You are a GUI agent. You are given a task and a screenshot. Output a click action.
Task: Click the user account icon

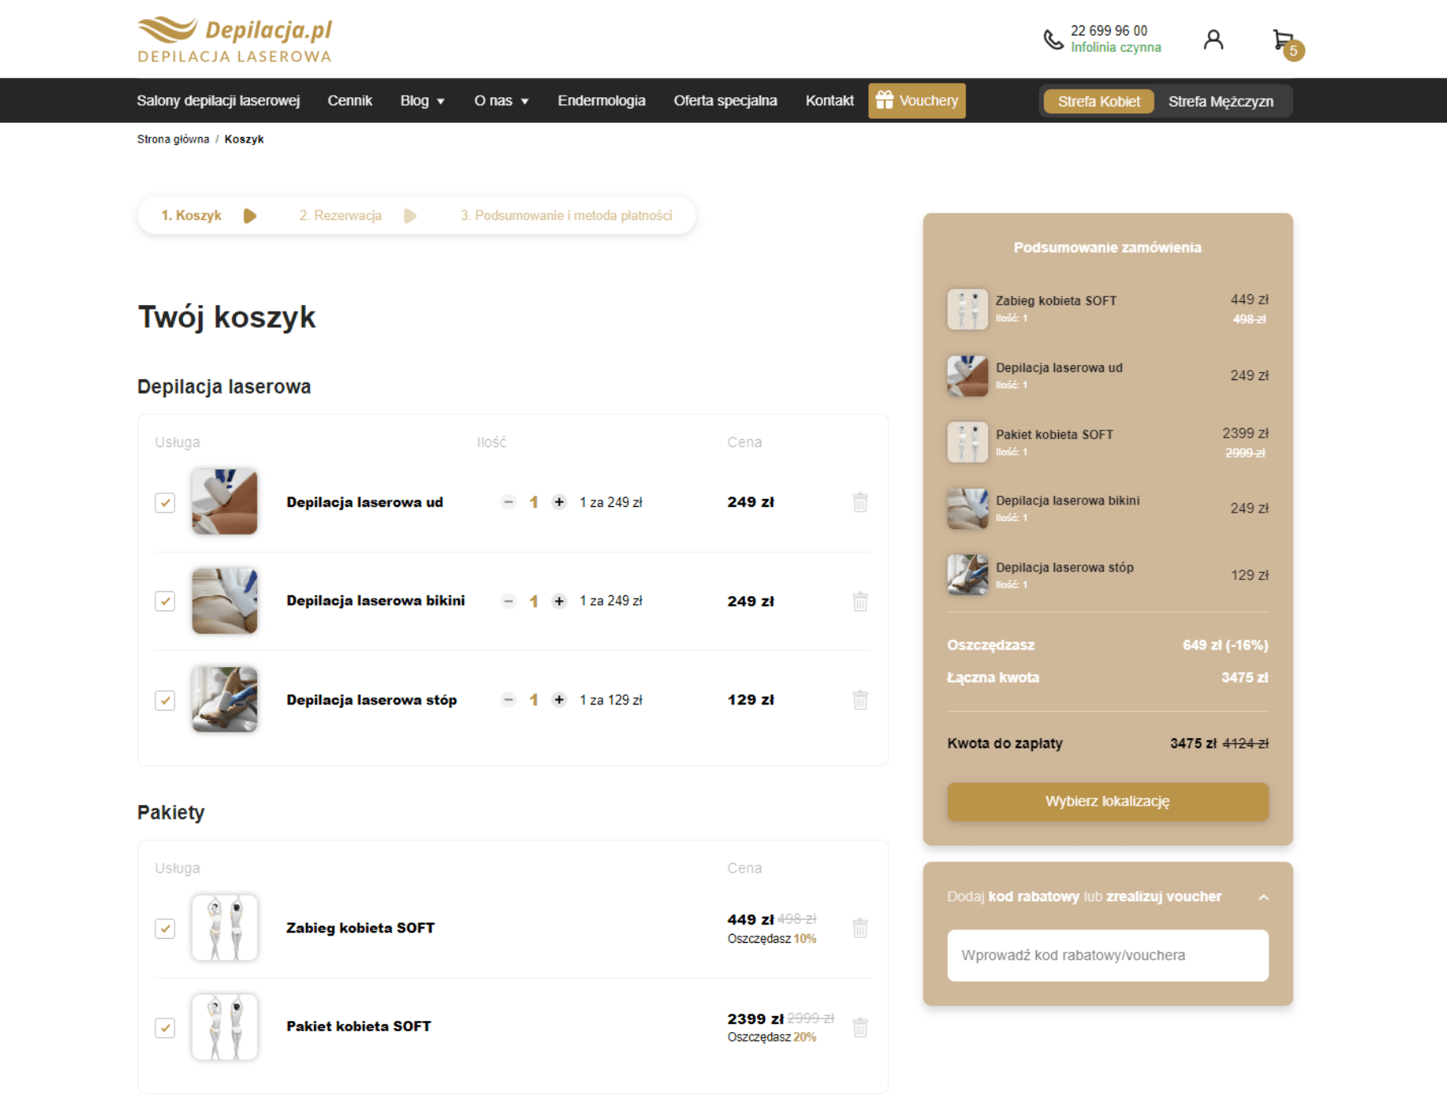point(1213,40)
